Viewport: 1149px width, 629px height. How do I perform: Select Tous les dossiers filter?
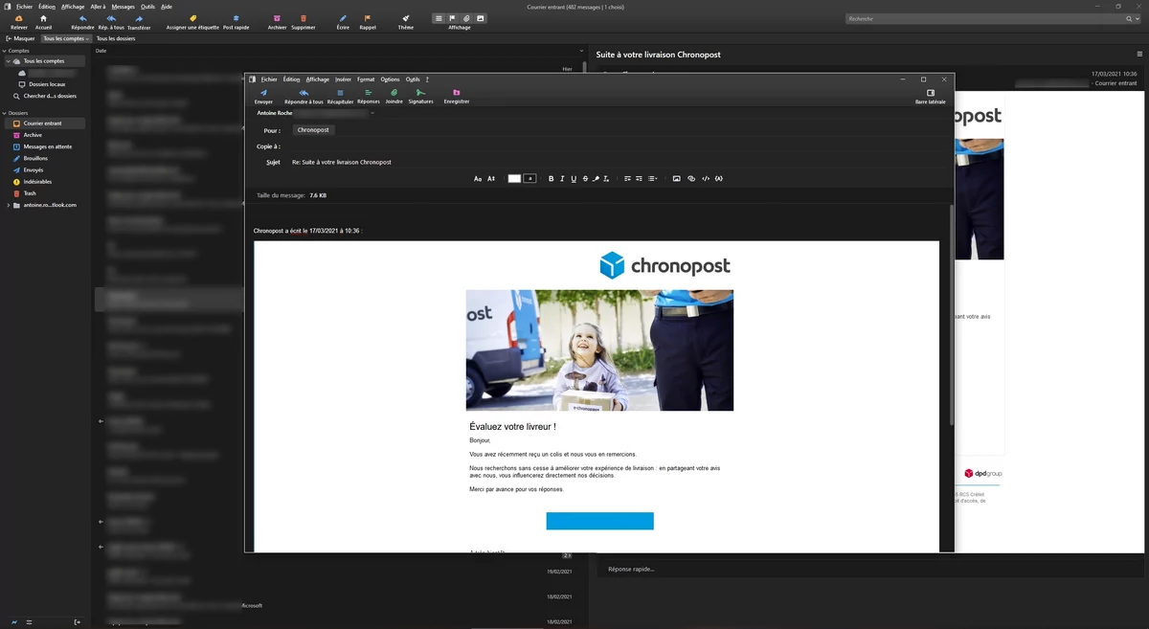point(116,38)
